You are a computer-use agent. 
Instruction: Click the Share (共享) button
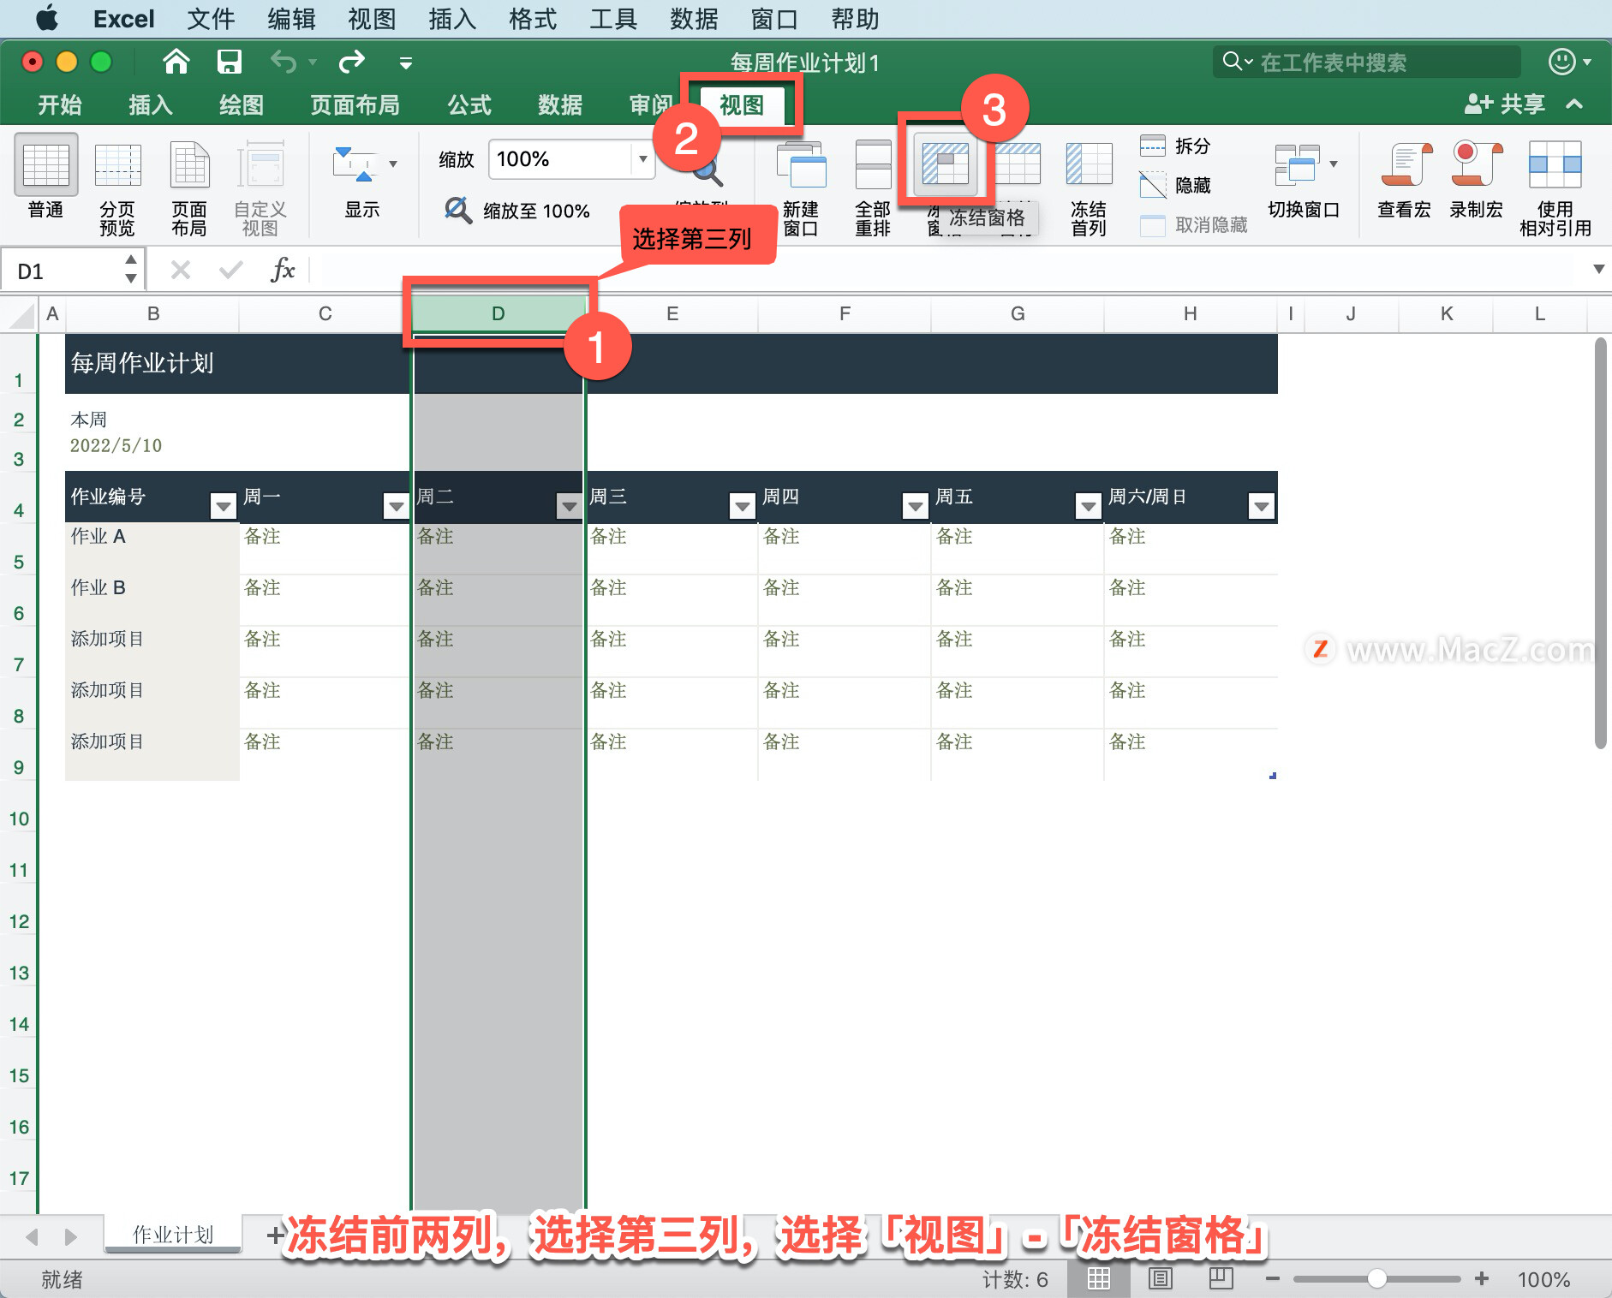[1504, 104]
